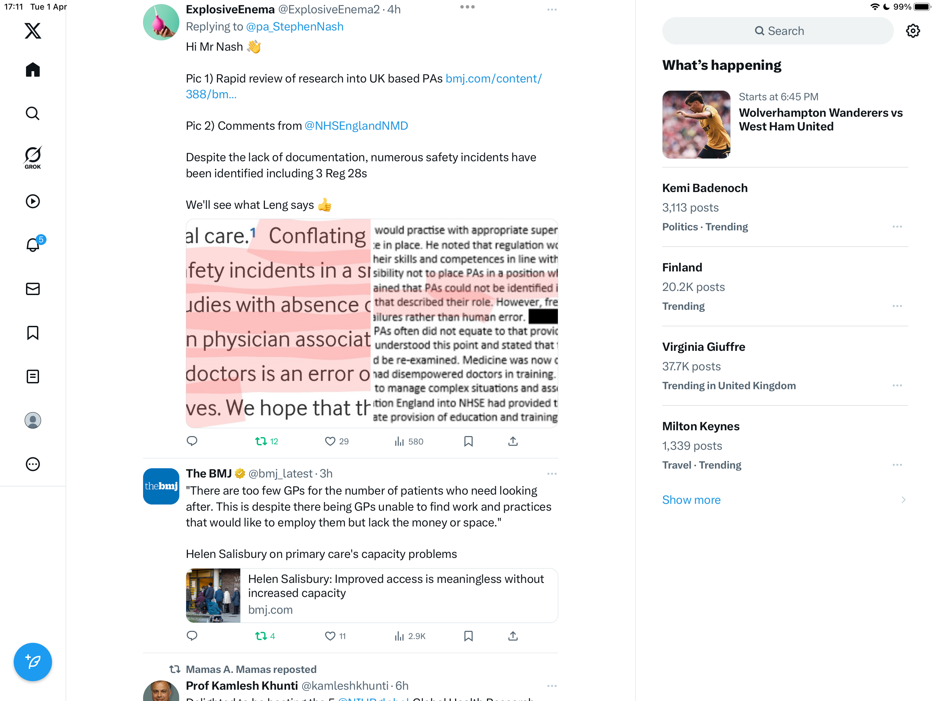Undo repost on The BMJ tweet
The width and height of the screenshot is (935, 701).
(265, 636)
